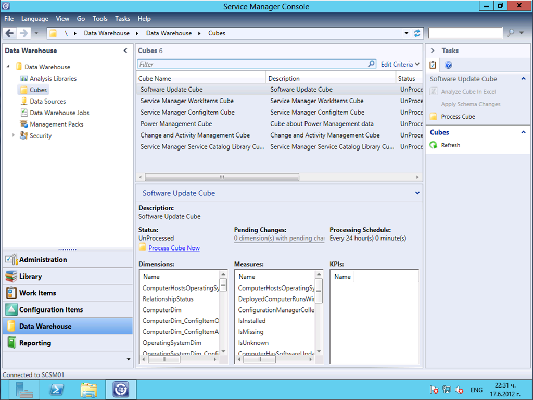The width and height of the screenshot is (533, 400).
Task: Click the Back navigation arrow
Action: coord(9,33)
